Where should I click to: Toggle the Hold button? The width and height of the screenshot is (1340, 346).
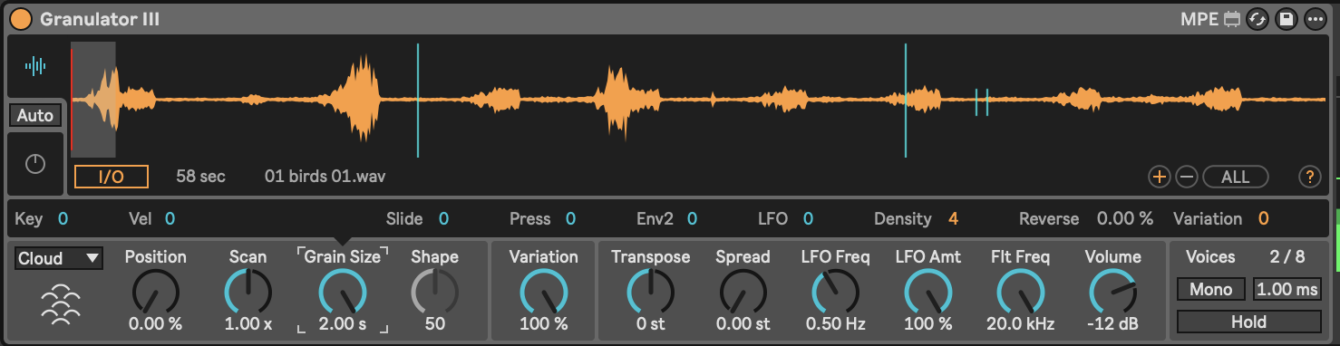(1248, 322)
